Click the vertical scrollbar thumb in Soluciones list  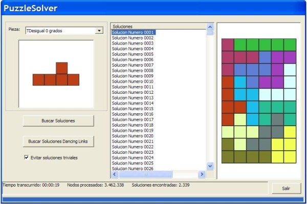pos(210,33)
